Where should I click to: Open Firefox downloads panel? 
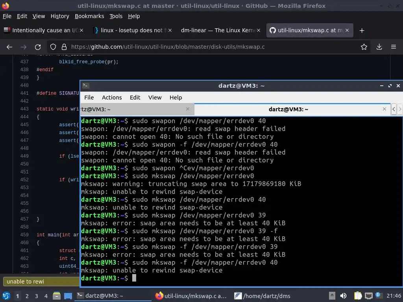pyautogui.click(x=379, y=47)
